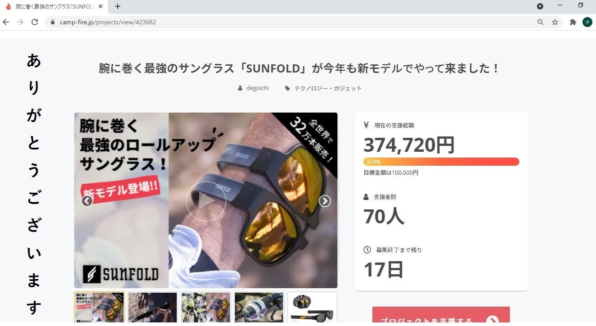Close the SUNFOLD browser tab
Viewport: 596px width, 326px height.
[100, 6]
